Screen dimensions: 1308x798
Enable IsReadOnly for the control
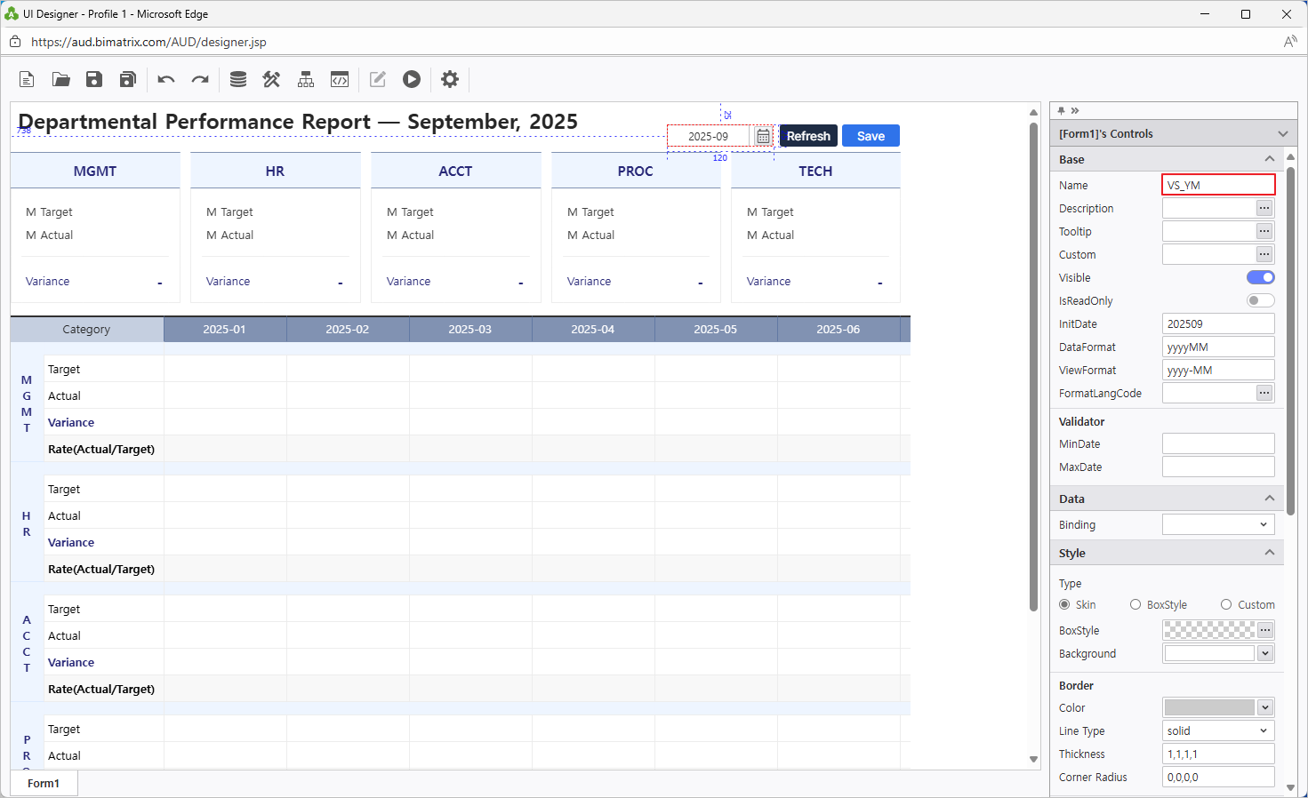(x=1260, y=300)
